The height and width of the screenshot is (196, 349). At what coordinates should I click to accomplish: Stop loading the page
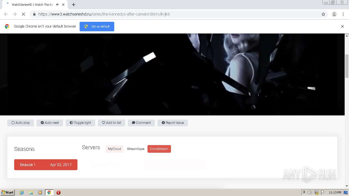coord(23,14)
